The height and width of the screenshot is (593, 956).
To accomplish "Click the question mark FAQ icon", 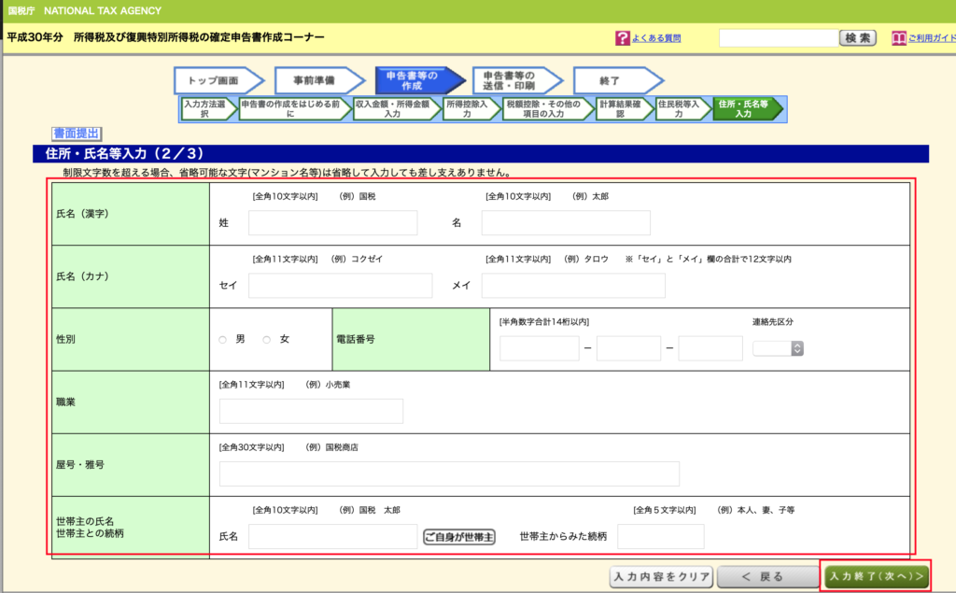I will [623, 38].
